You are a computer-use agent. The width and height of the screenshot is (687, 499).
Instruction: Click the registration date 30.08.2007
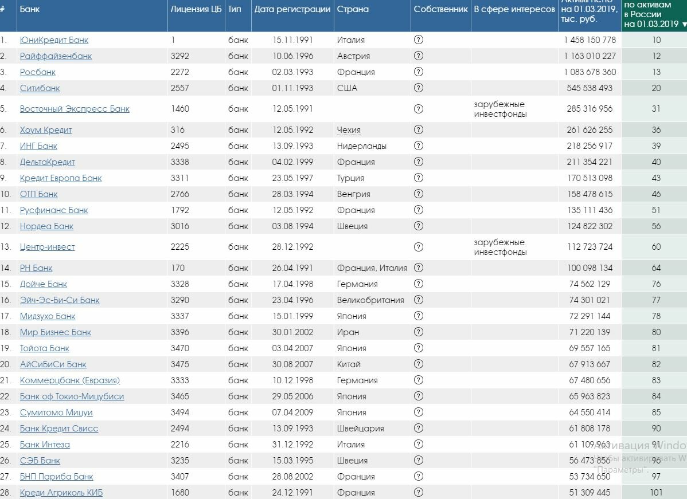pyautogui.click(x=292, y=364)
